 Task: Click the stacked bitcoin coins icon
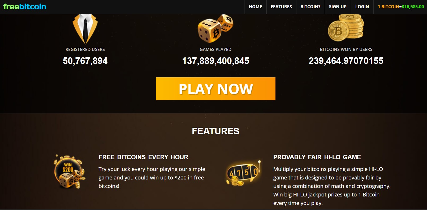(346, 28)
